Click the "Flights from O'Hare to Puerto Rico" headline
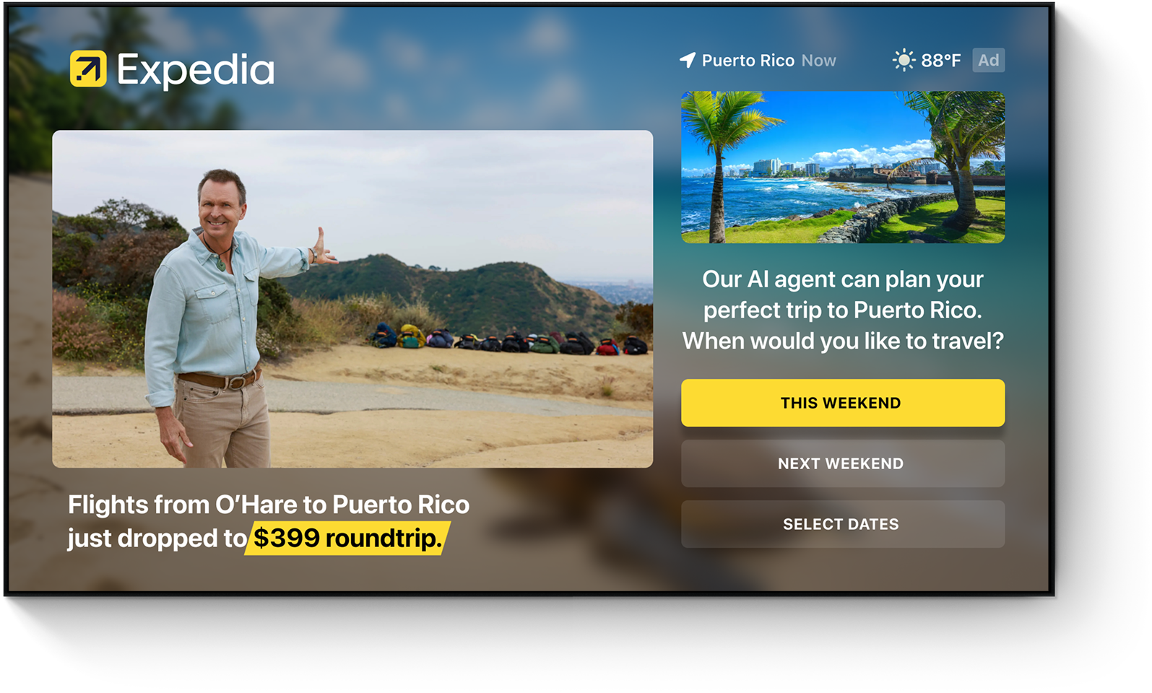Image resolution: width=1152 pixels, height=693 pixels. pos(269,505)
